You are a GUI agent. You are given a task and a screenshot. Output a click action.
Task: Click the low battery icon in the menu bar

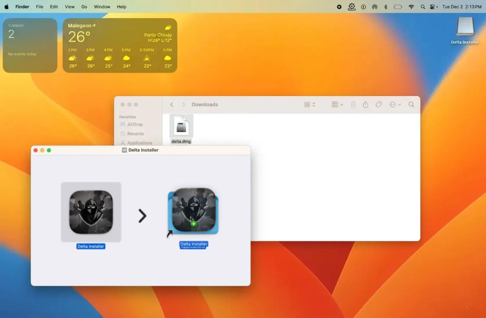[x=398, y=7]
